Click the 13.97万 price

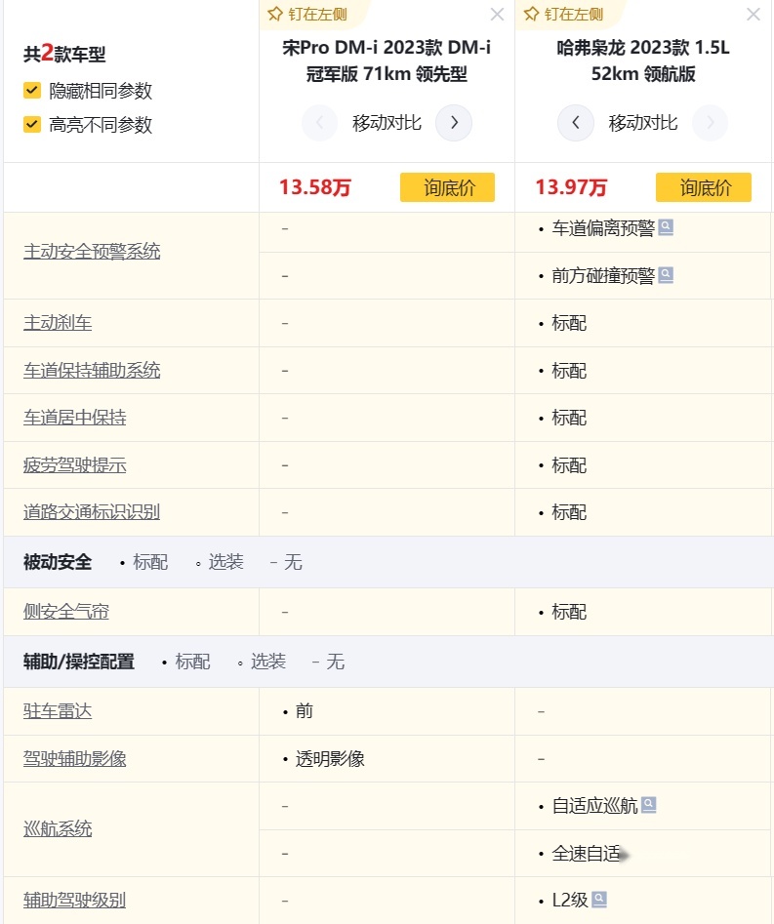point(571,187)
